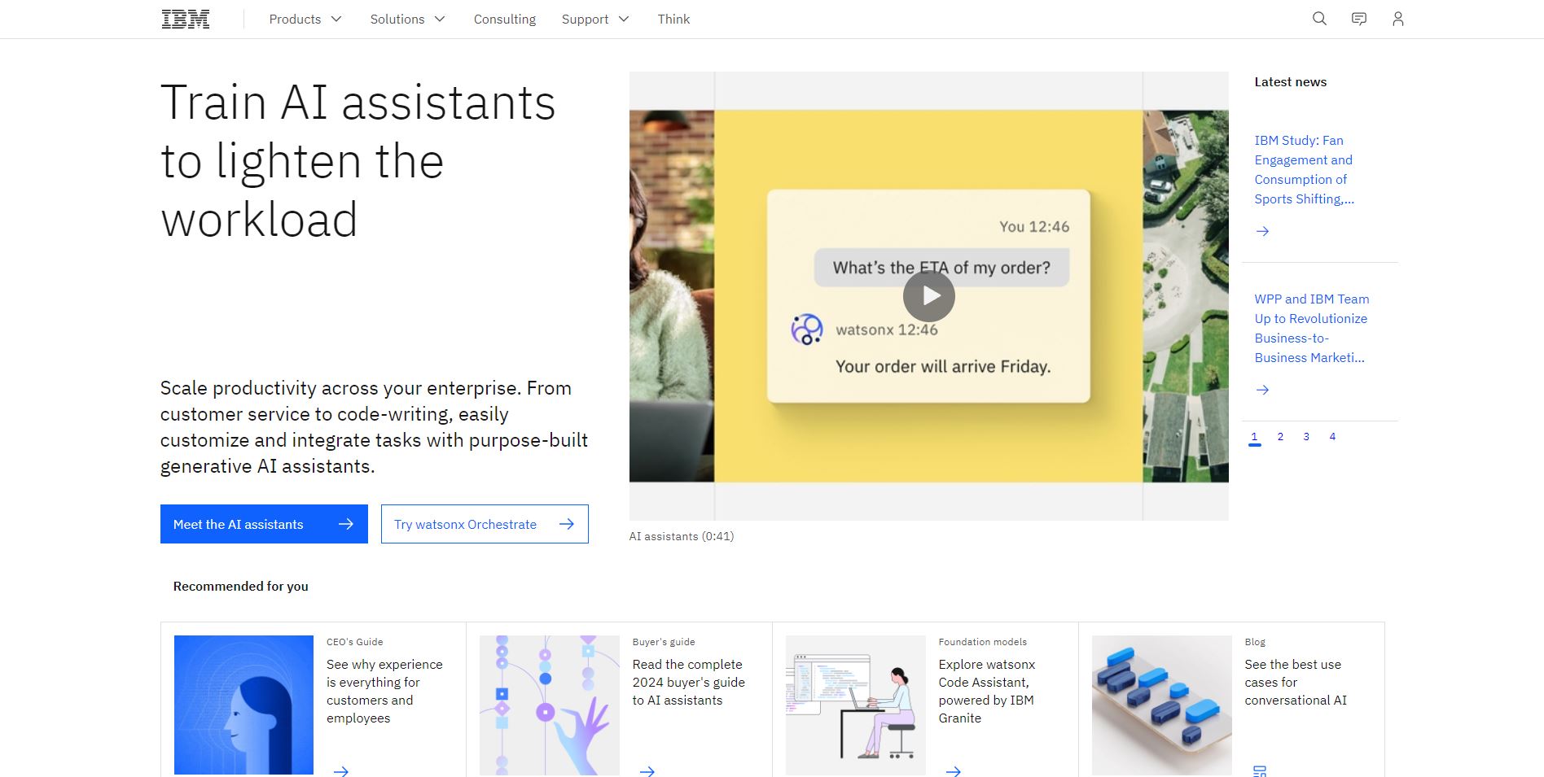Expand the Products dropdown menu
Viewport: 1544px width, 777px height.
point(305,20)
